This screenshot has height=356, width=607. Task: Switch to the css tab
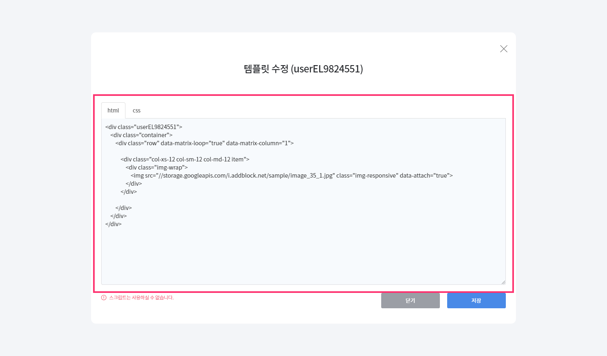(136, 110)
